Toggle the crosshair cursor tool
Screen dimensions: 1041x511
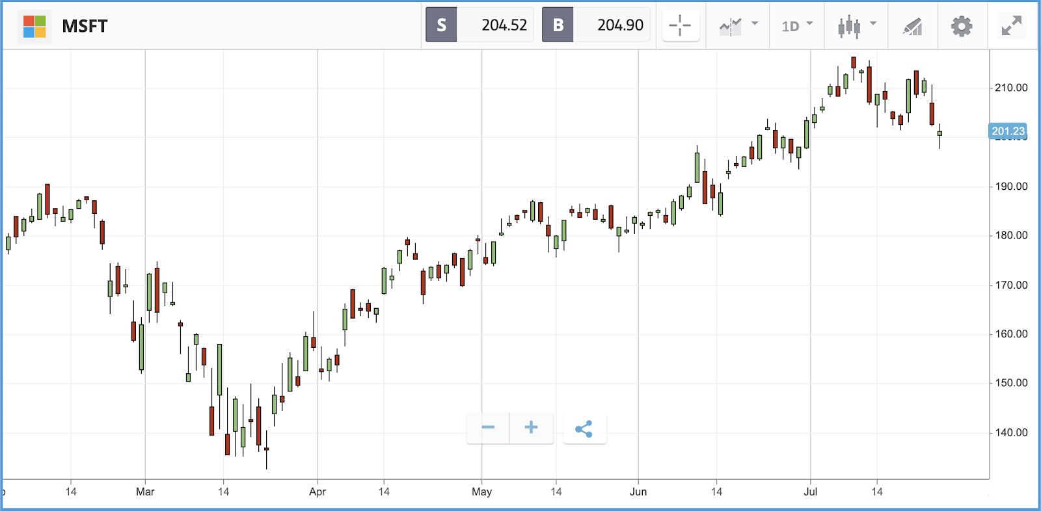point(680,26)
